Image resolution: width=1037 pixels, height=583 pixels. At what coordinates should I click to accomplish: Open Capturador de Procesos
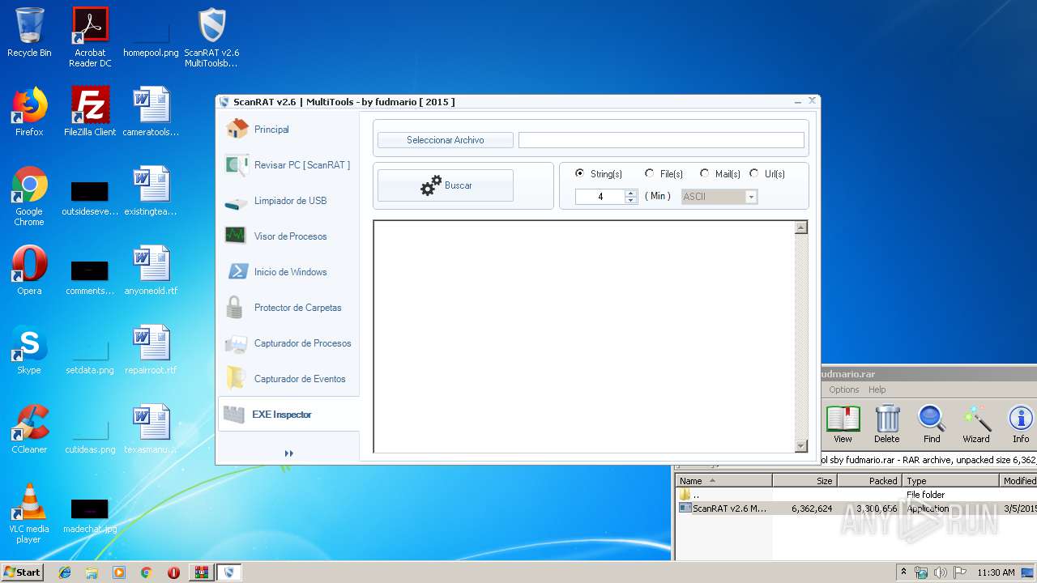click(x=288, y=343)
